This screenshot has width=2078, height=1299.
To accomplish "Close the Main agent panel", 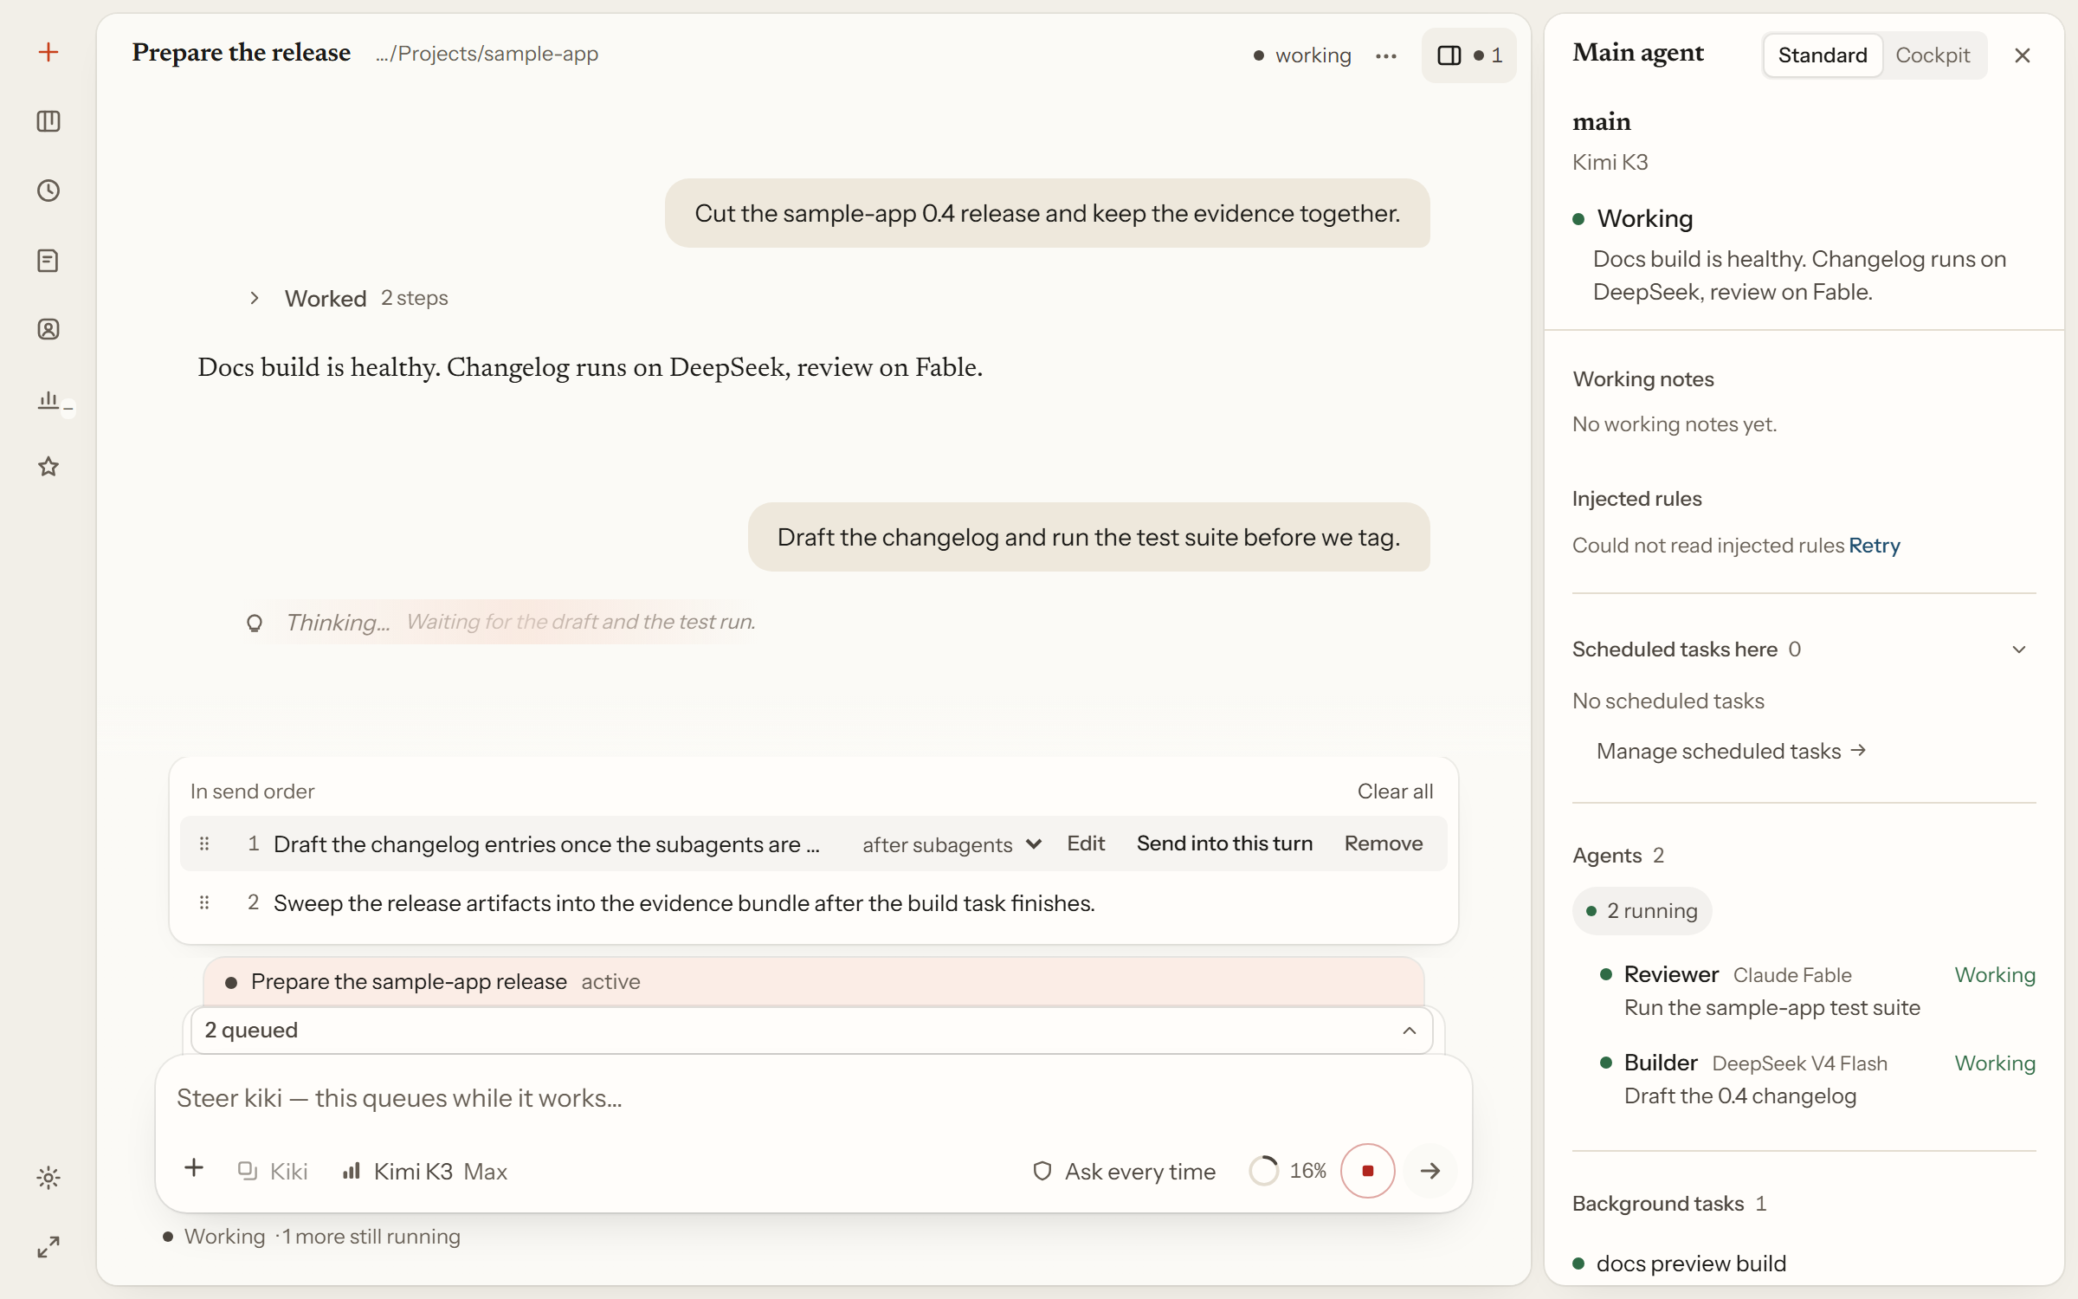I will [2023, 55].
